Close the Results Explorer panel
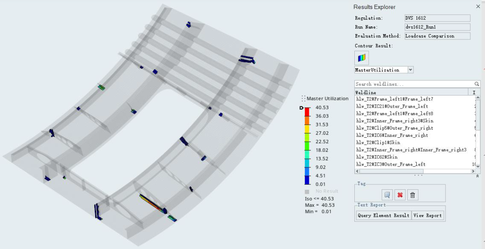 [x=478, y=7]
